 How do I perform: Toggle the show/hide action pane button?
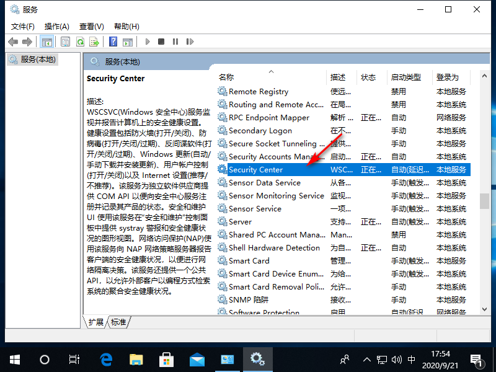tap(127, 42)
